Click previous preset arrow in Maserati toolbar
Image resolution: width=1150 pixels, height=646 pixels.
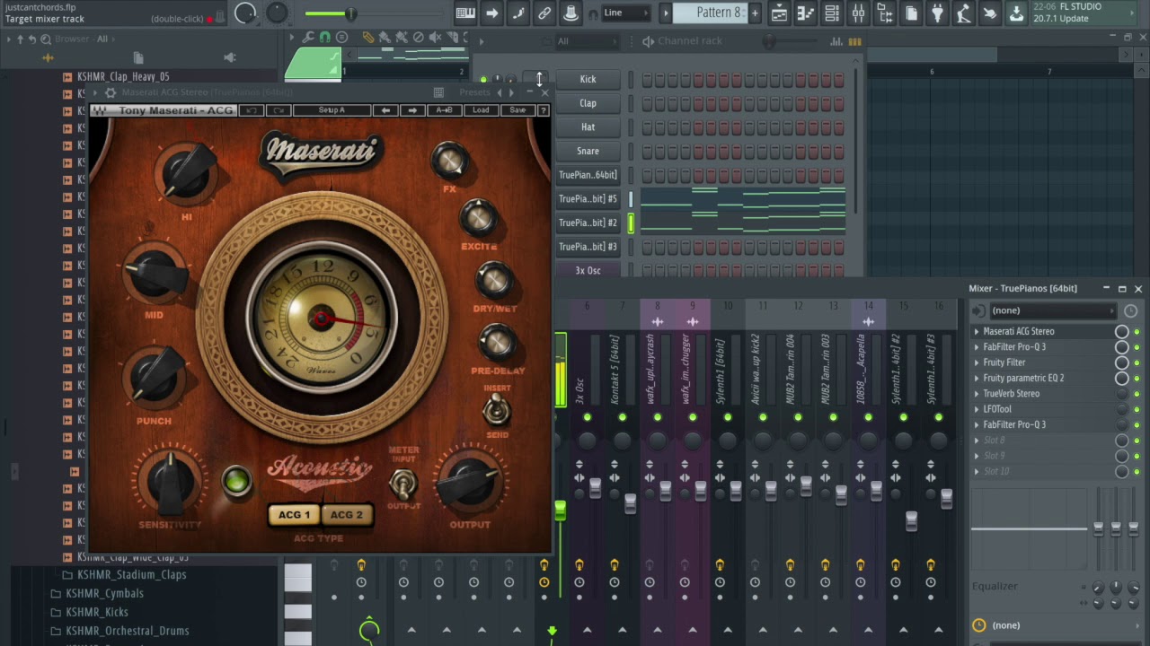(x=385, y=110)
